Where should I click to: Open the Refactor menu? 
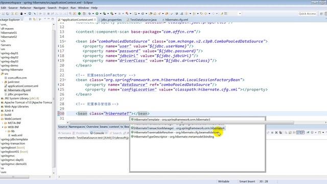tap(26, 8)
